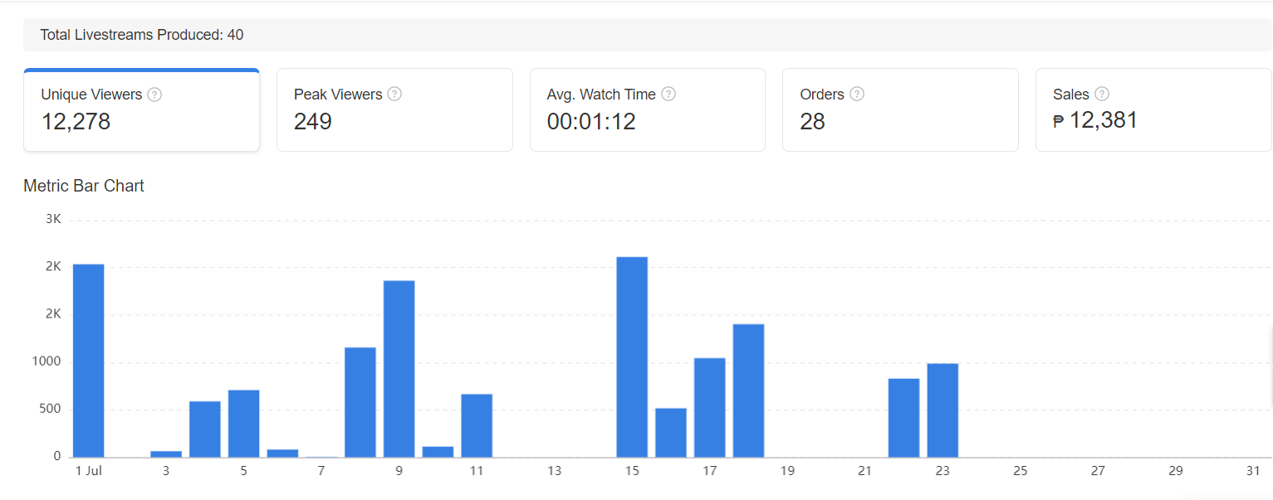Click the help icon beside Avg. Watch Time
Screen dimensions: 1273x500
click(668, 95)
